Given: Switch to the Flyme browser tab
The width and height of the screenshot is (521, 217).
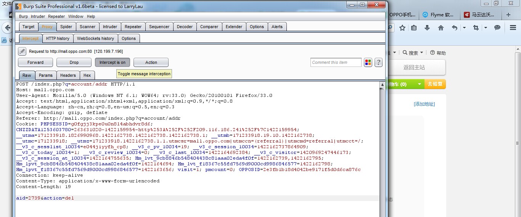Looking at the screenshot, I should [x=439, y=15].
